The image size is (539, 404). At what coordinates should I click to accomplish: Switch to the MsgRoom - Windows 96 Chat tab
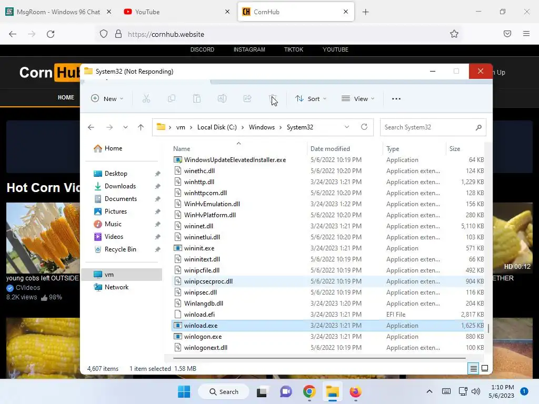pyautogui.click(x=58, y=12)
